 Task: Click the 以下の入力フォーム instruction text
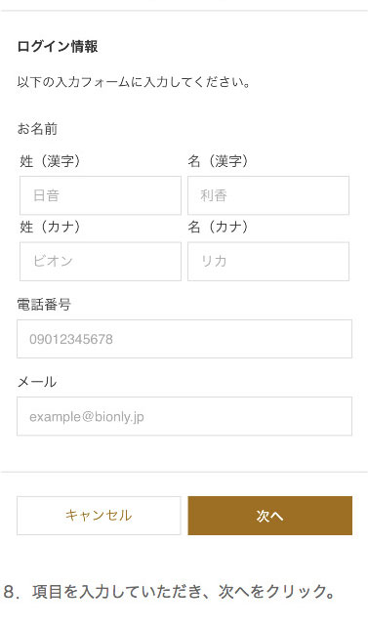134,82
